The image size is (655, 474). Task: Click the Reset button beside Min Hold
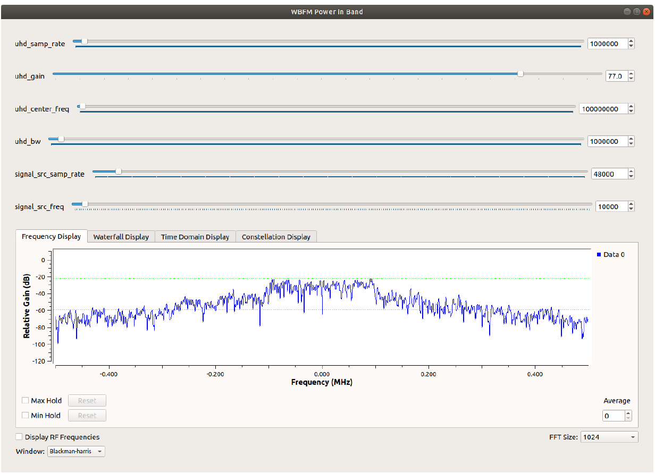87,416
